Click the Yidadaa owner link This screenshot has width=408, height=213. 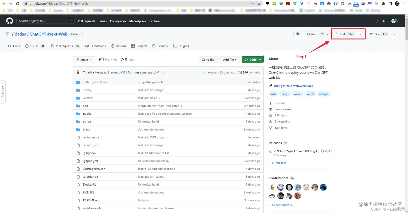[x=19, y=34]
